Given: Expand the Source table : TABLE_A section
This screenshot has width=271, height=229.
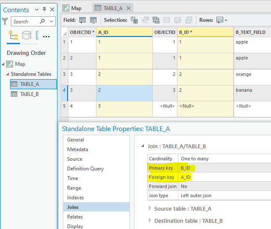Looking at the screenshot, I should tap(151, 208).
